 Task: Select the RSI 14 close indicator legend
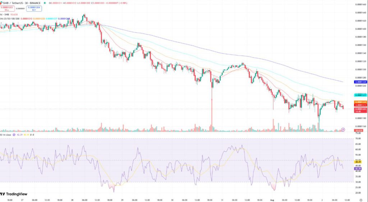[x=6, y=135]
